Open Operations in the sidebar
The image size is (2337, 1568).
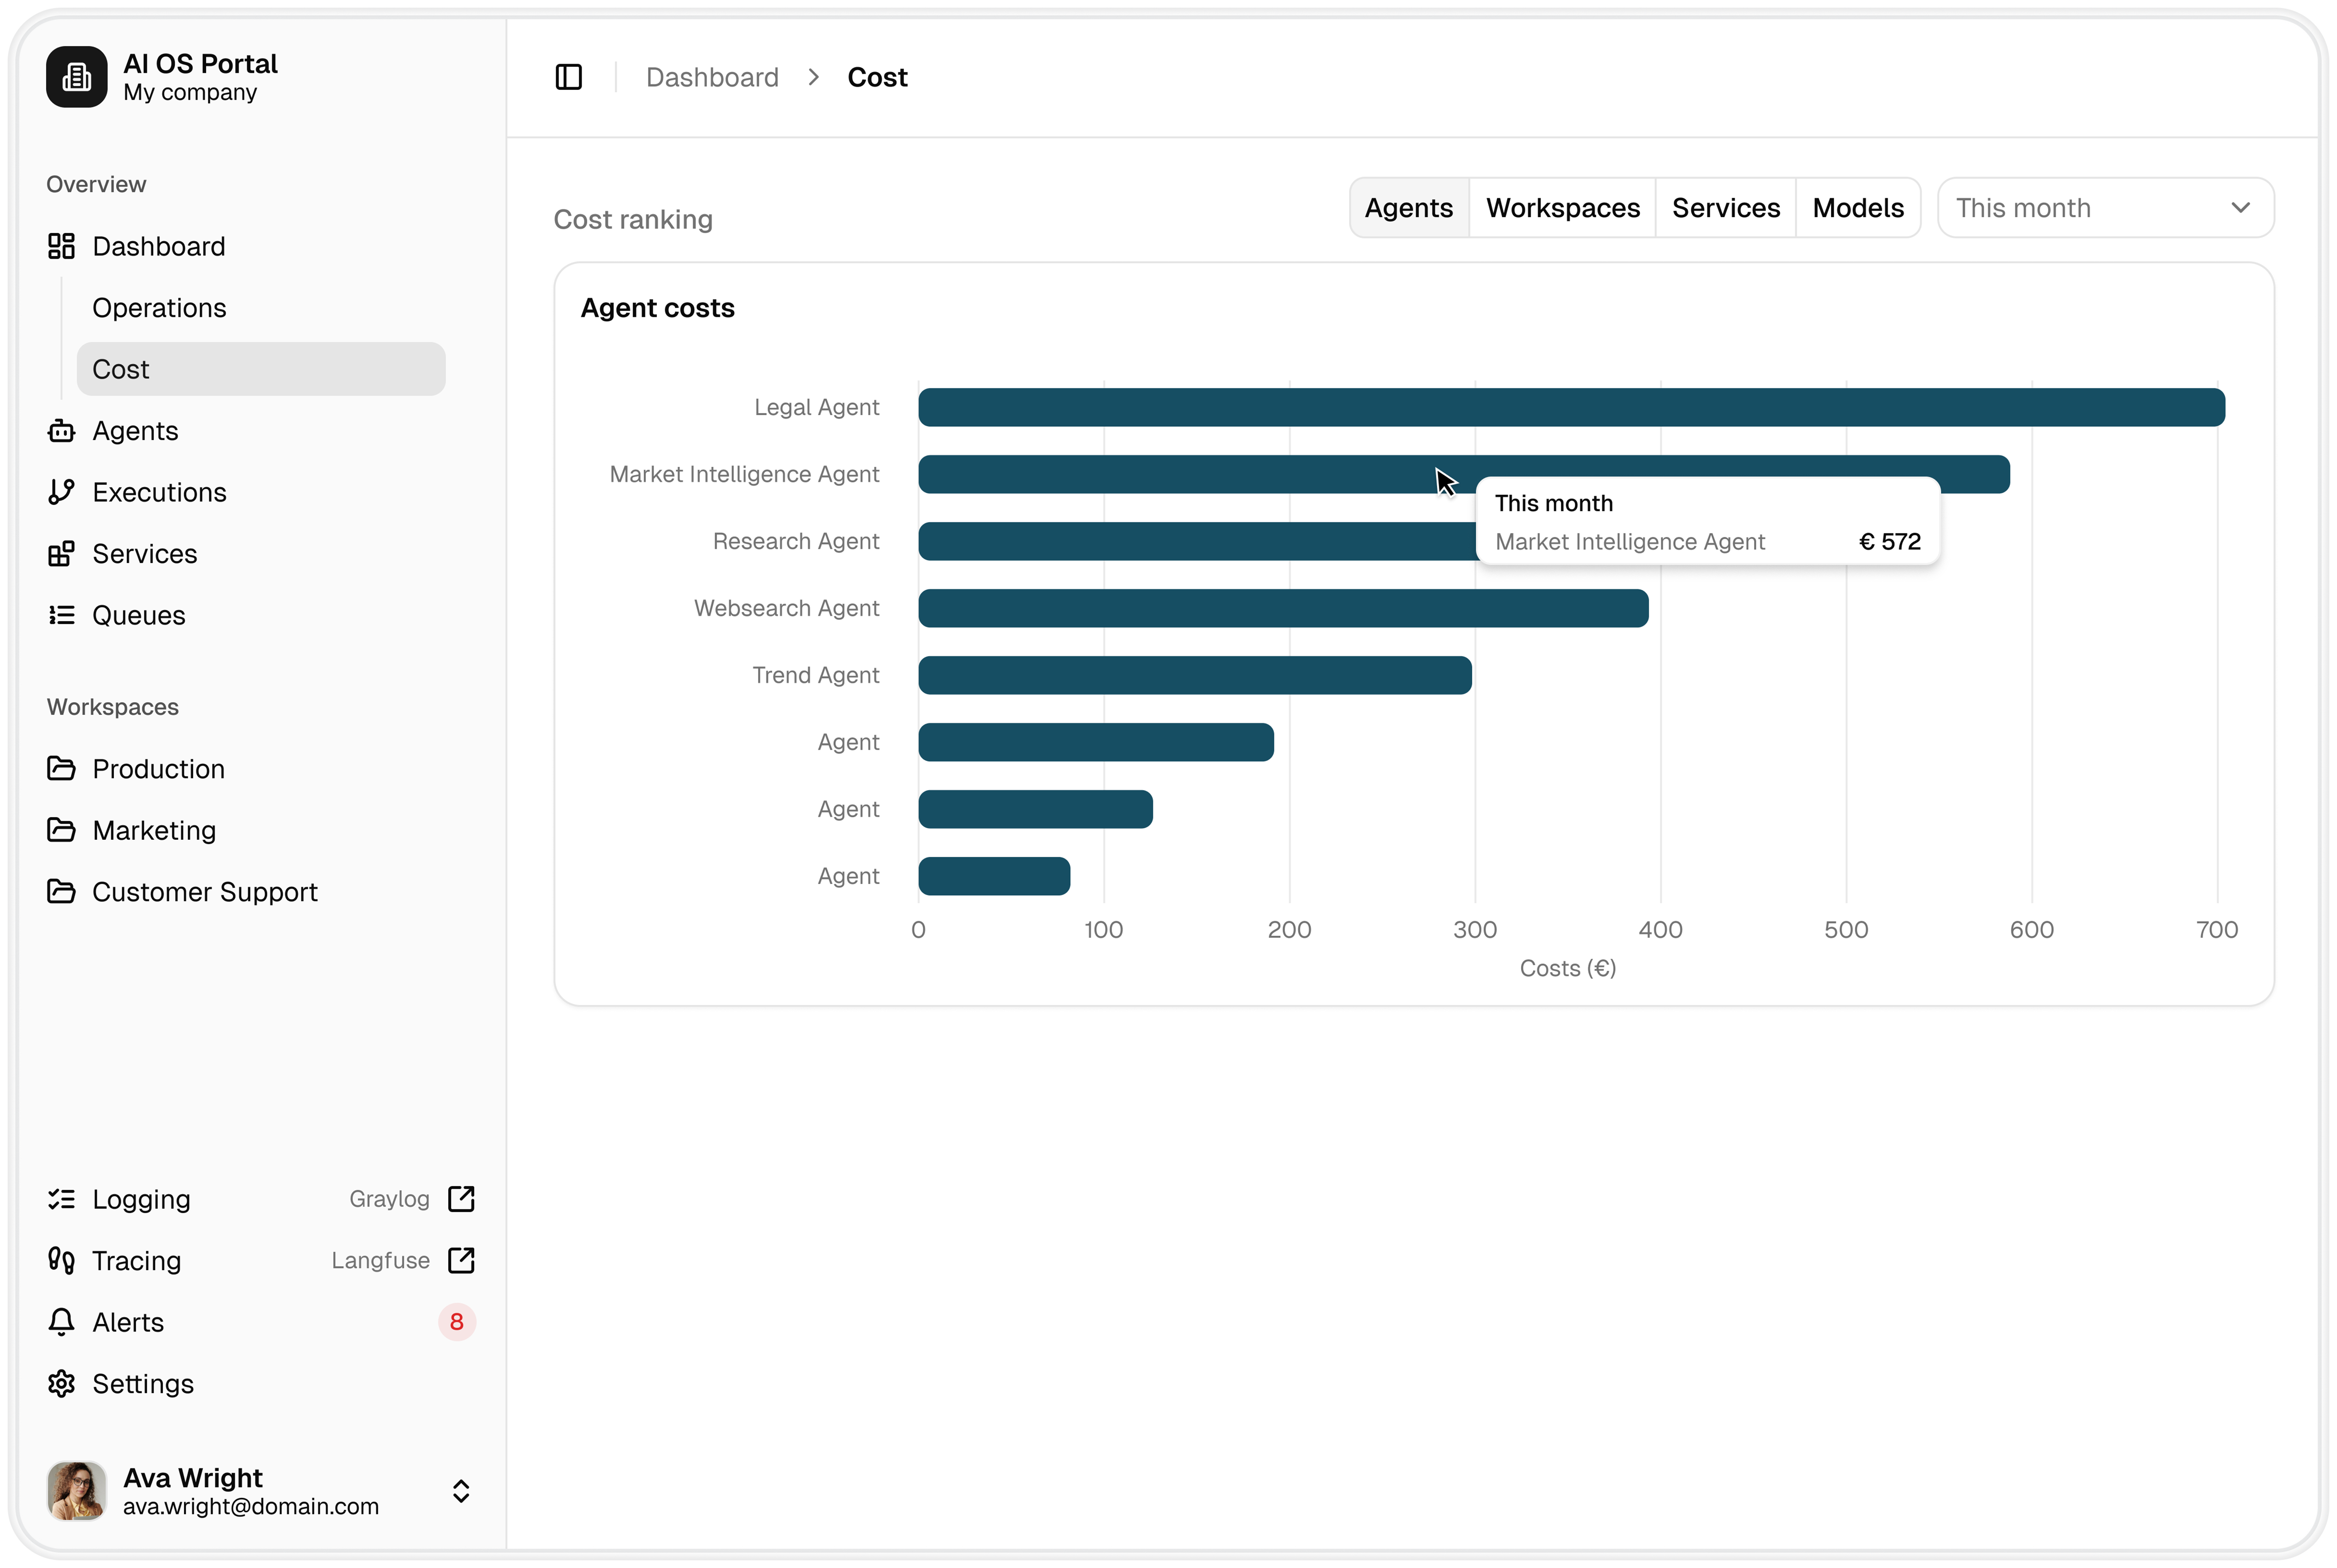260,308
